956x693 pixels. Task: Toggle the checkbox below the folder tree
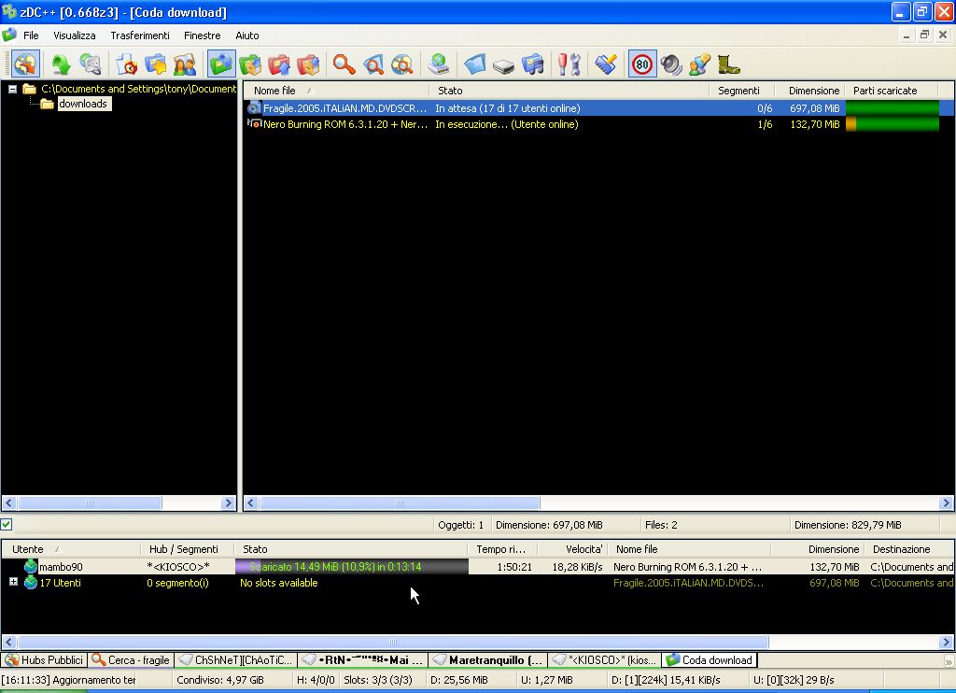point(7,525)
